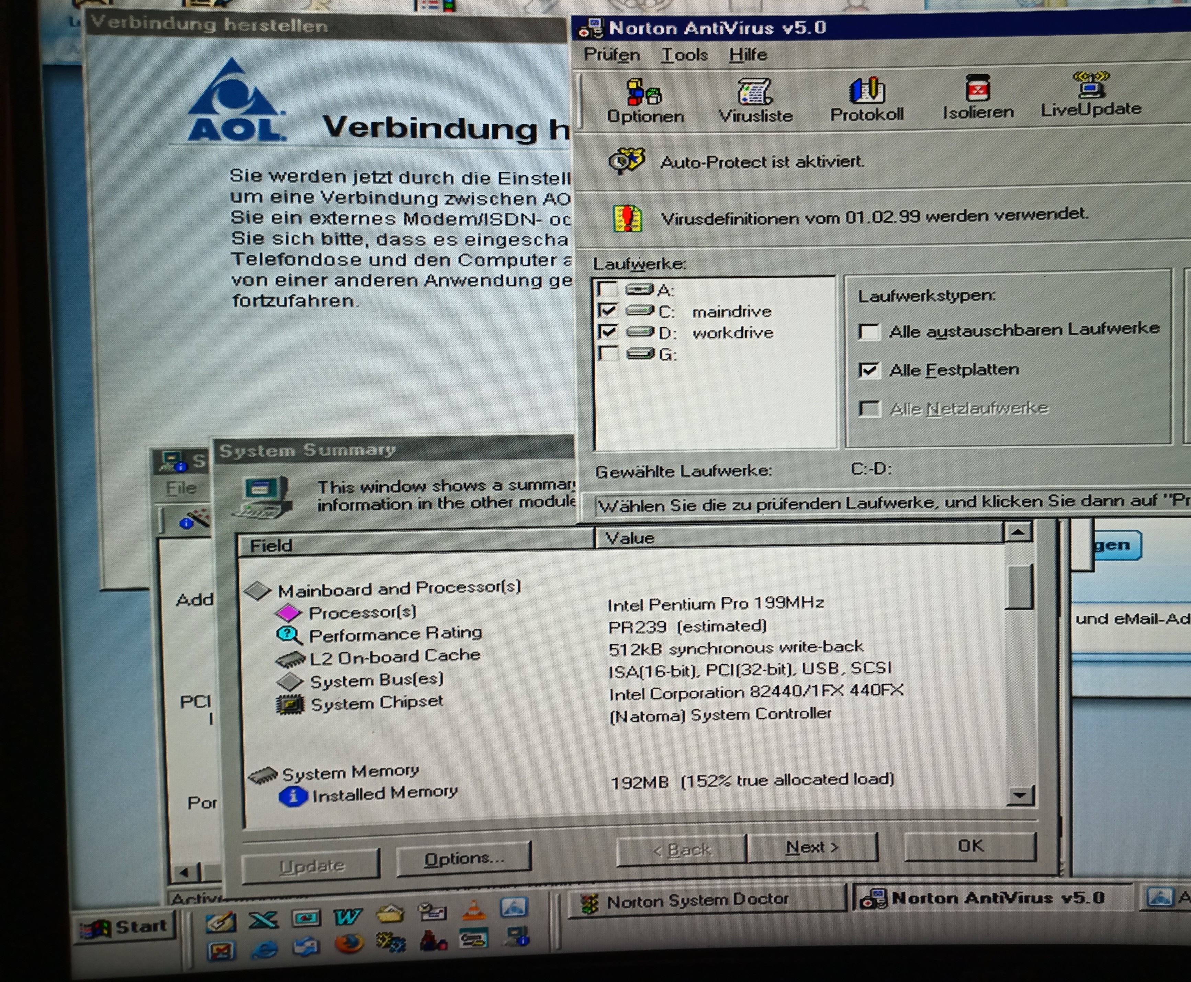
Task: Check the A: drive checkbox
Action: click(607, 289)
